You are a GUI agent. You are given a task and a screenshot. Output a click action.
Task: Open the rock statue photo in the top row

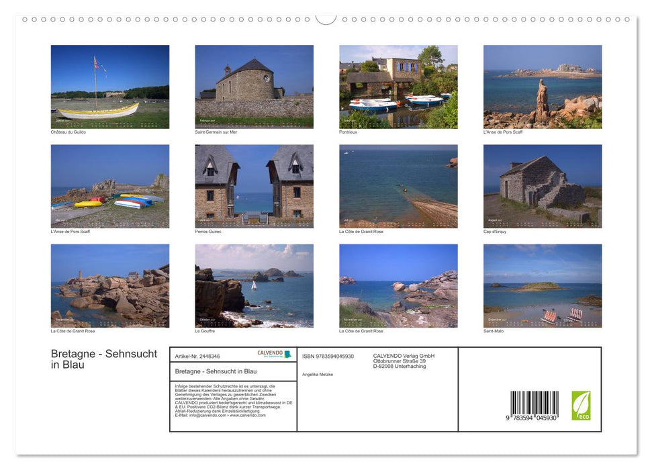[x=543, y=87]
